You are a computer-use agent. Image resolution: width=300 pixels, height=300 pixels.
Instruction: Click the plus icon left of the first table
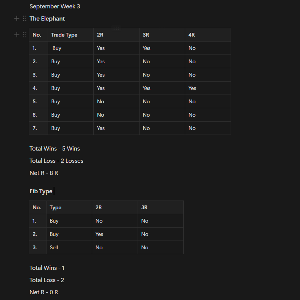16,35
